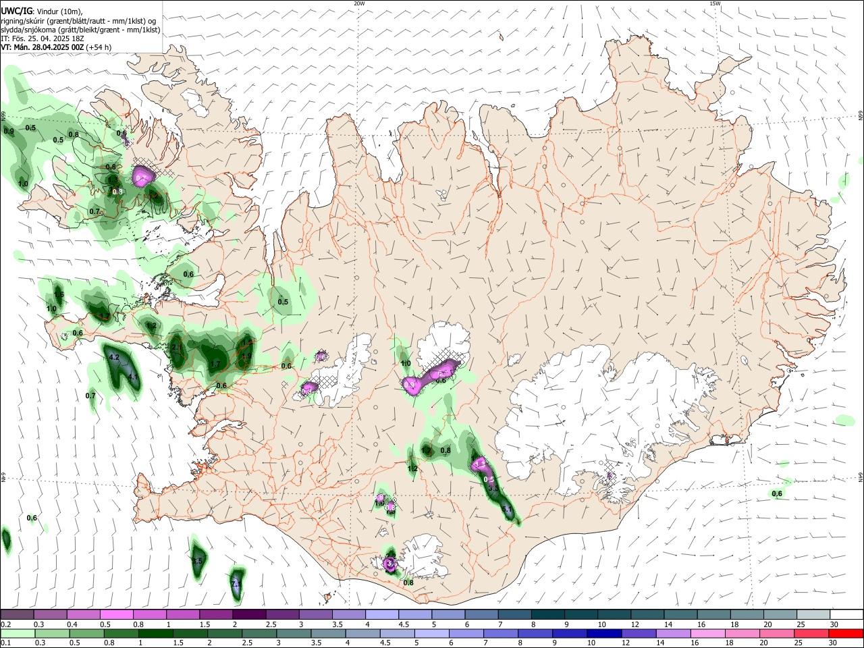This screenshot has width=864, height=648.
Task: Click the 4.2 precipitation value offshore
Action: coord(114,357)
